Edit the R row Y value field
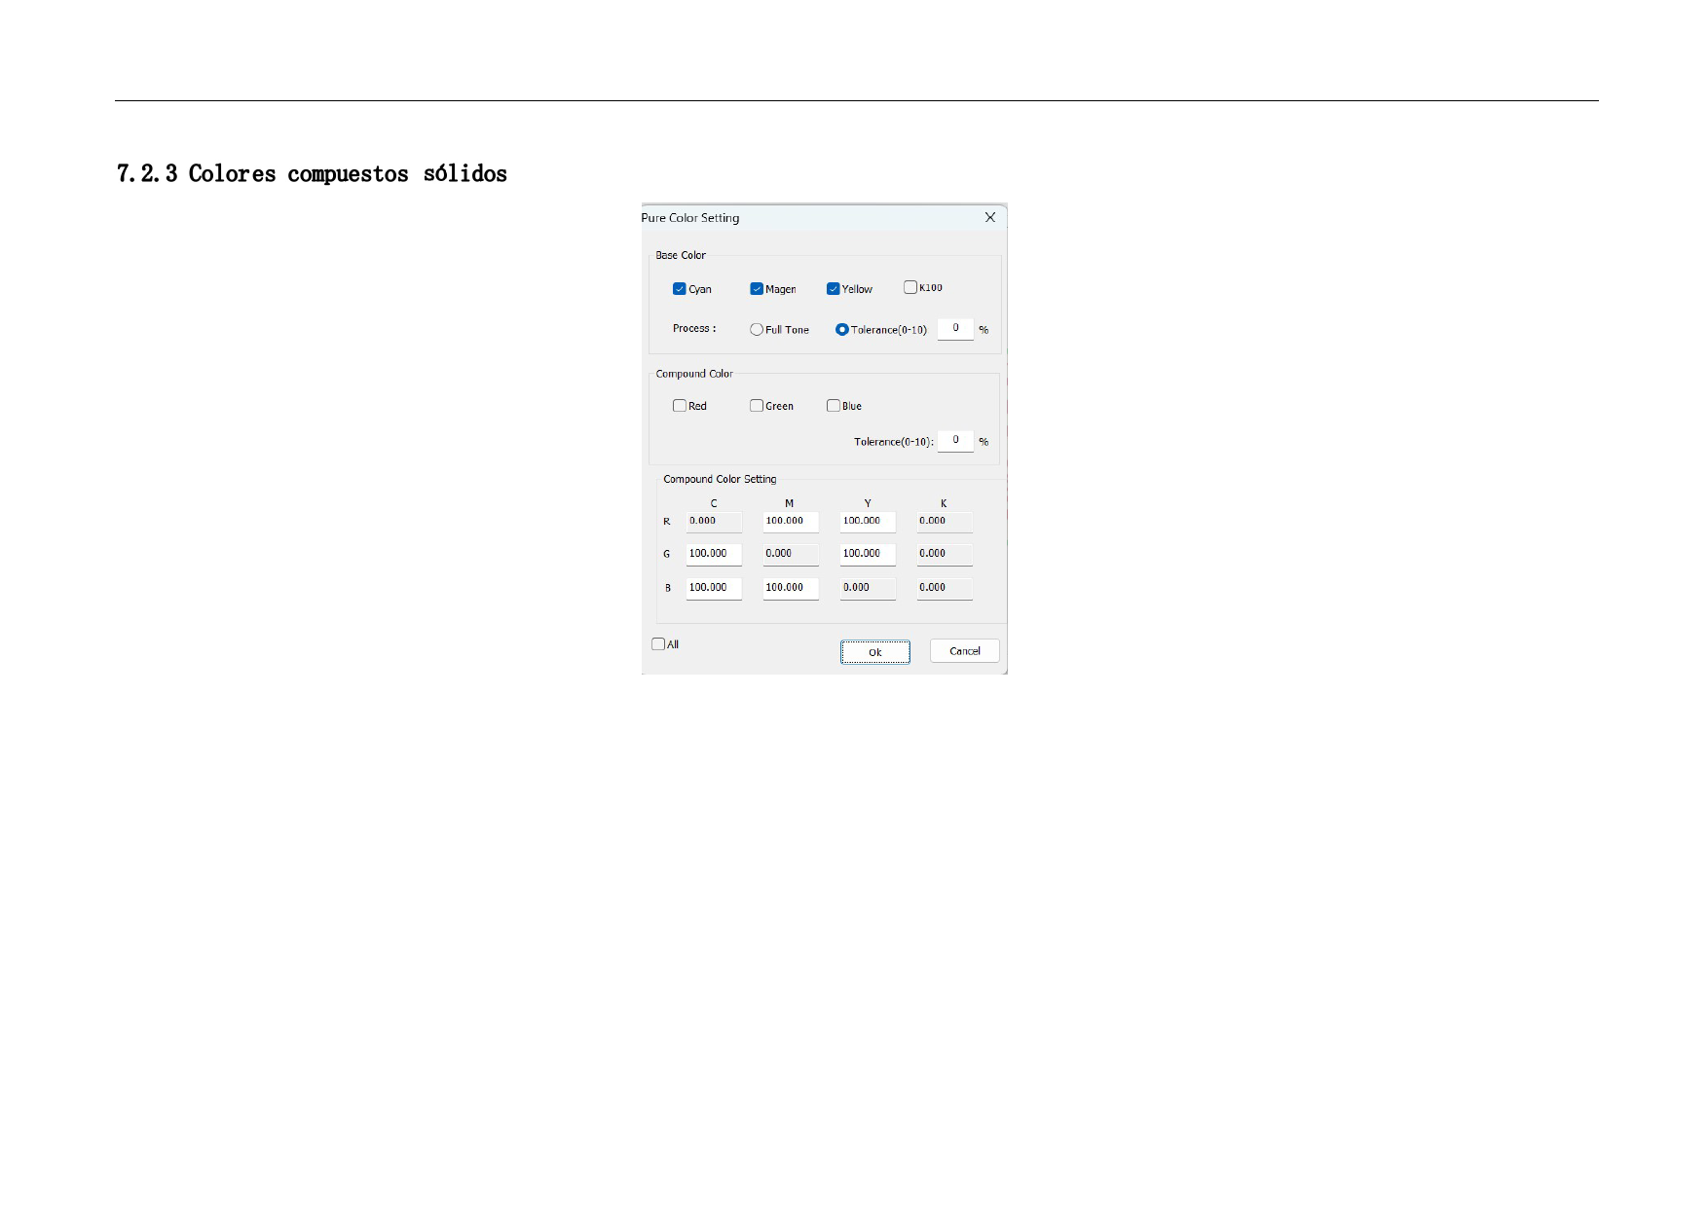The image size is (1708, 1207). coord(867,522)
